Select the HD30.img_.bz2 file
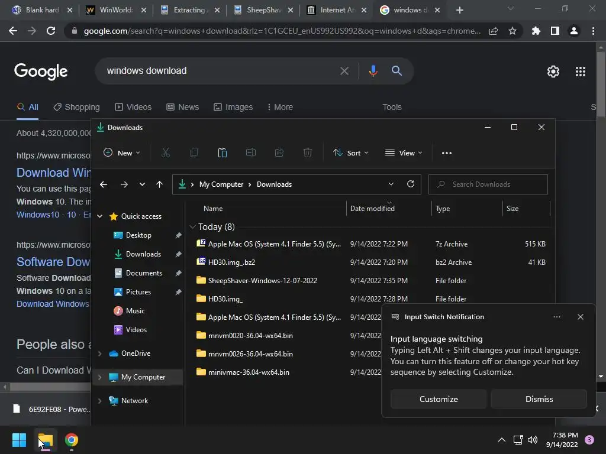The height and width of the screenshot is (454, 606). [231, 262]
